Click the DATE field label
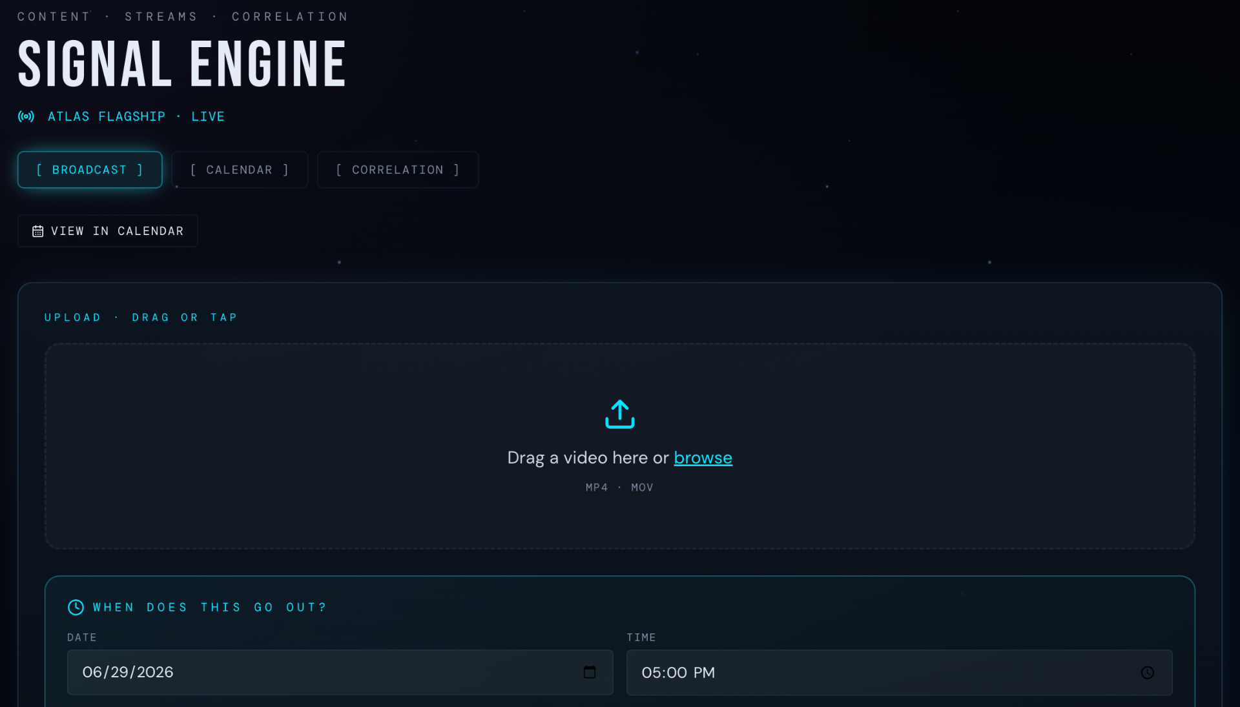The height and width of the screenshot is (707, 1240). click(x=82, y=637)
